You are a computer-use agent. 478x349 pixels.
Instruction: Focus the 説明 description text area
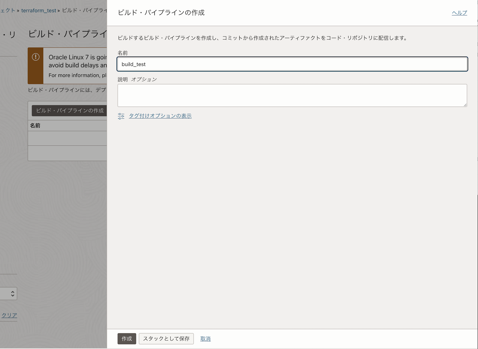tap(292, 95)
